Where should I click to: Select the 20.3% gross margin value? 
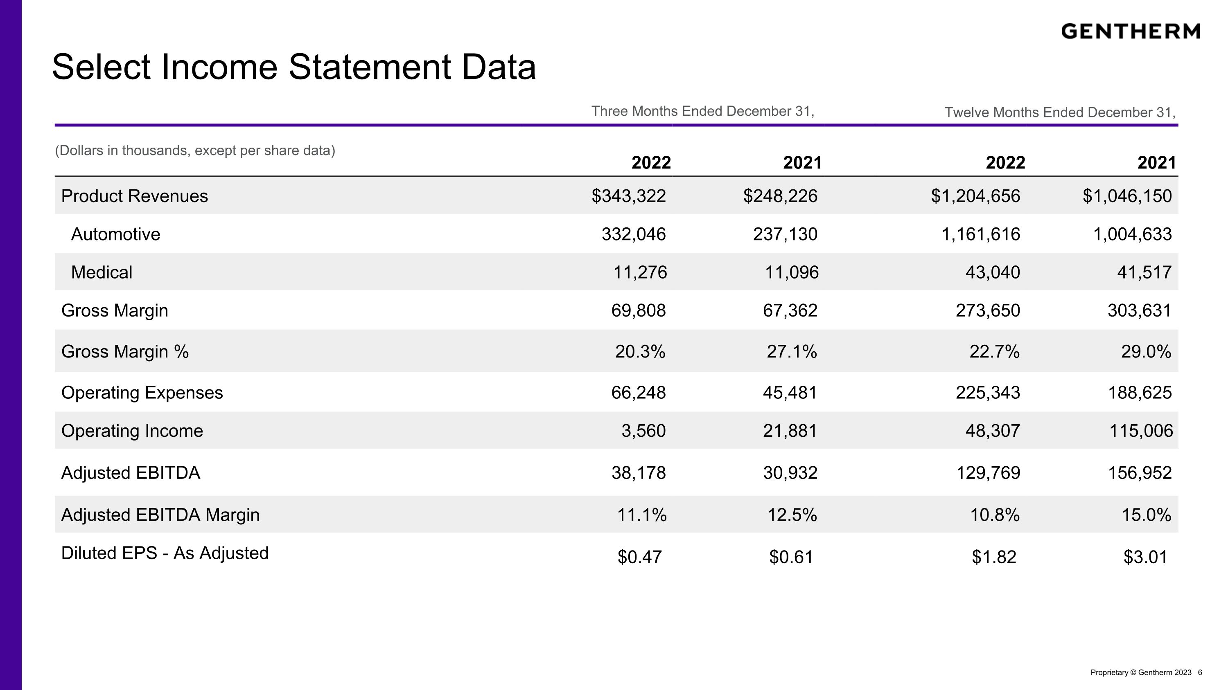coord(640,351)
